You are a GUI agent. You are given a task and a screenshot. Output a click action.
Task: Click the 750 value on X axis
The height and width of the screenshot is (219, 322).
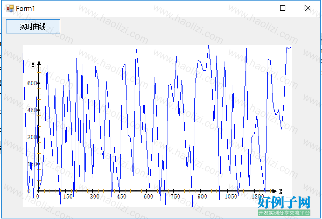pyautogui.click(x=175, y=196)
